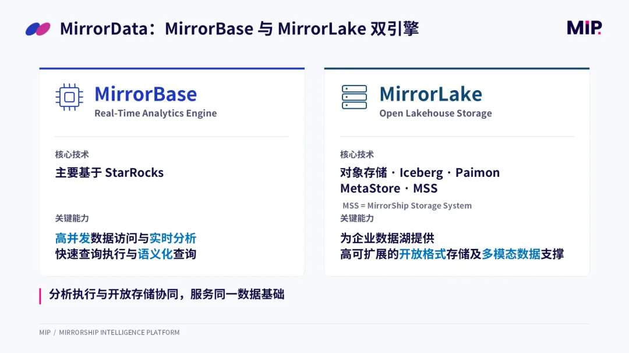Click the MIP logo top right
This screenshot has height=353, width=629.
coord(584,28)
